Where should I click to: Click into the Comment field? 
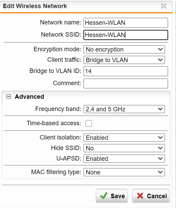coord(126,83)
